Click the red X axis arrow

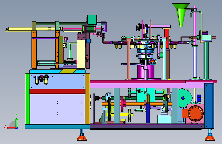pyautogui.click(x=11, y=128)
